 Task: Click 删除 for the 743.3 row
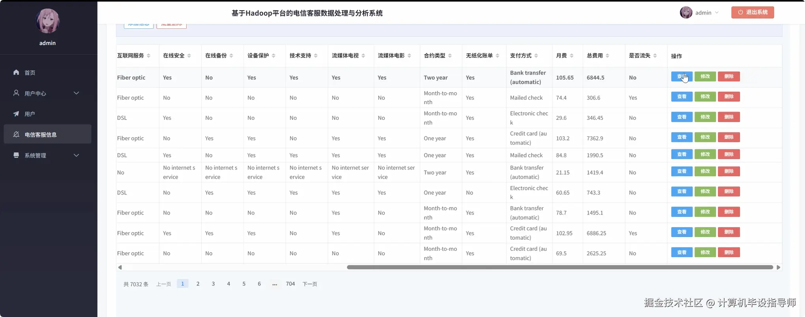[x=729, y=192]
